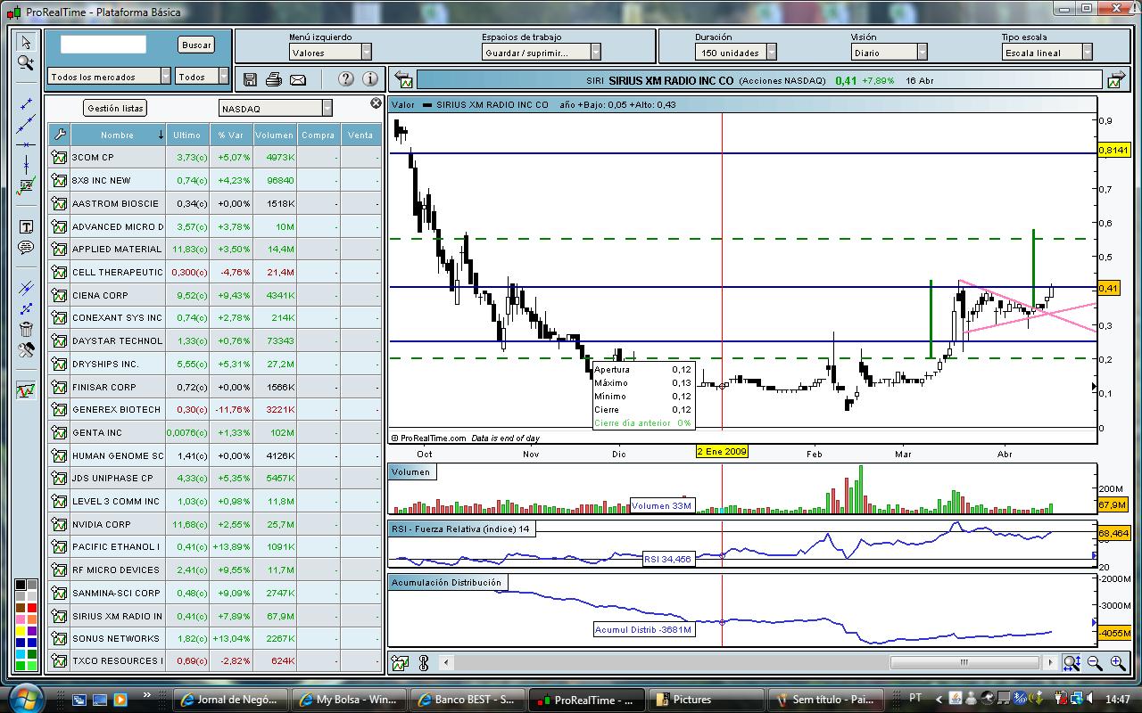Viewport: 1142px width, 713px height.
Task: Open the NASDAQ list dropdown
Action: pos(276,108)
